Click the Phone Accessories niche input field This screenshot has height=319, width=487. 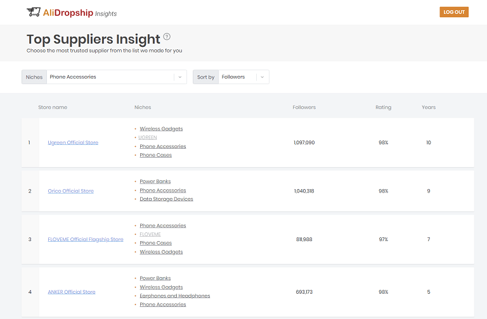pyautogui.click(x=110, y=77)
